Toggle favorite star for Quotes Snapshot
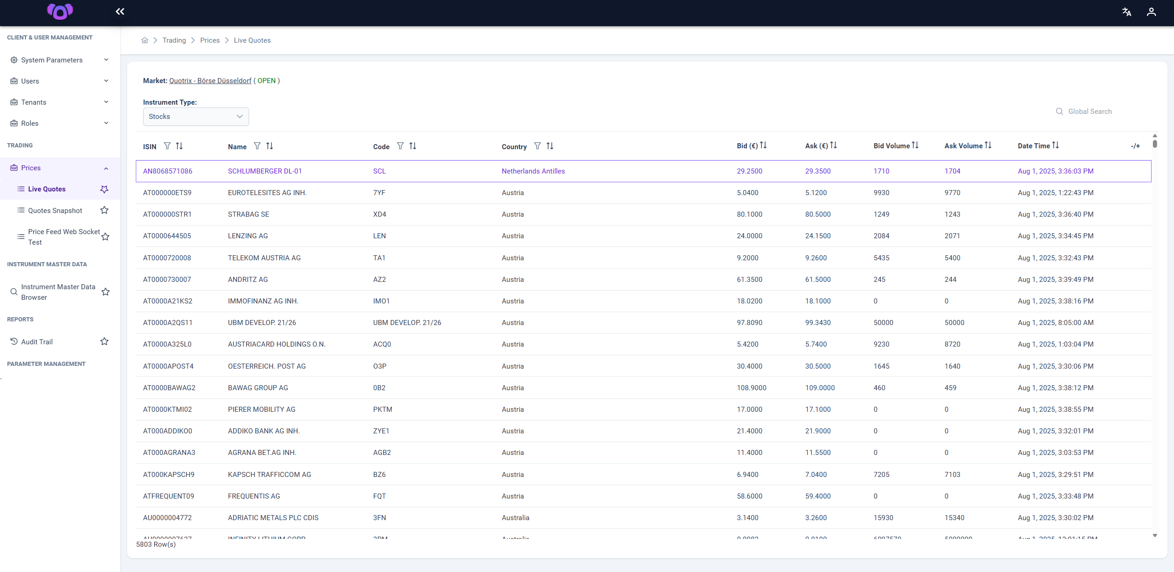This screenshot has width=1174, height=572. (x=105, y=210)
